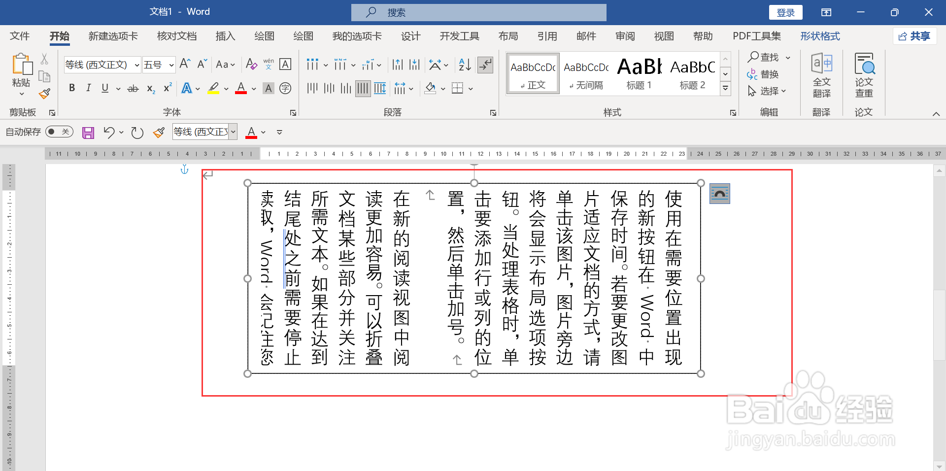Decrease font size with the smaller A icon

pos(202,64)
